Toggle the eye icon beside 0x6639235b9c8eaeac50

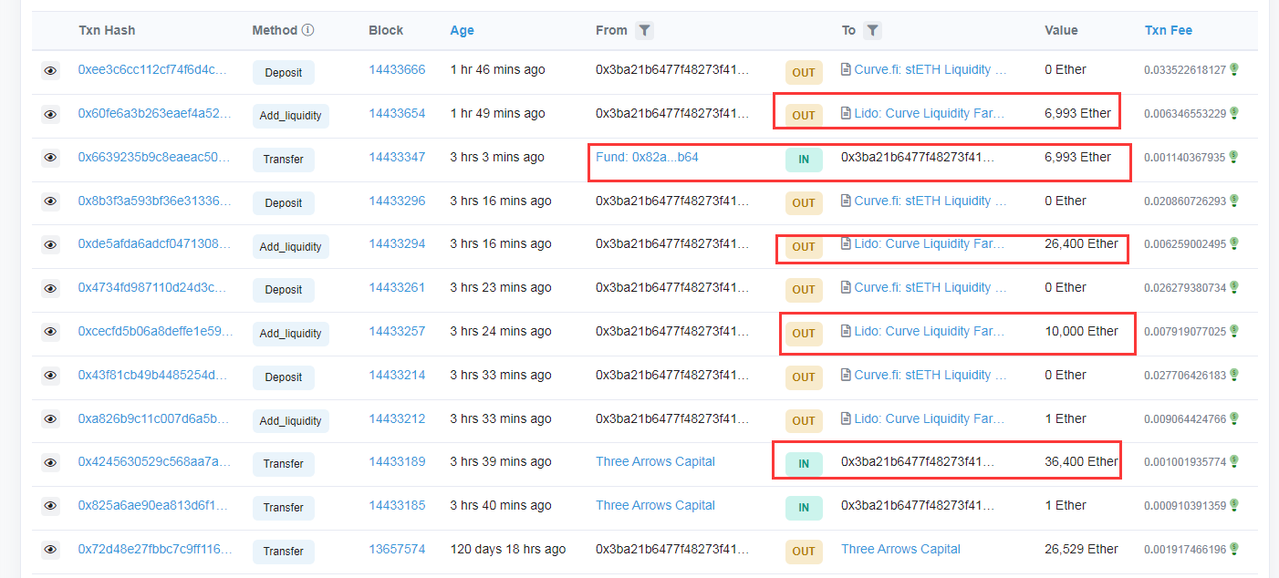[x=50, y=158]
